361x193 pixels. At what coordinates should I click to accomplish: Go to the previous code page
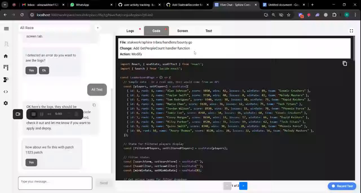pos(227,186)
